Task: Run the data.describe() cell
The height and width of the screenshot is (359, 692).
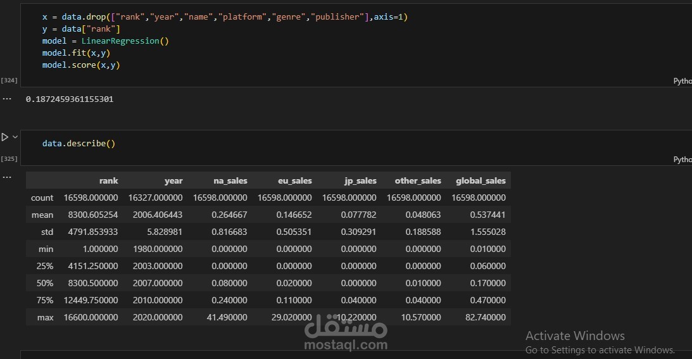Action: [x=5, y=137]
